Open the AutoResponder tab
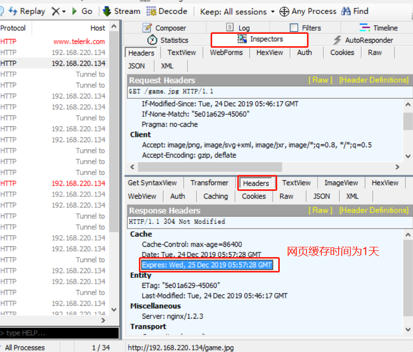The height and width of the screenshot is (352, 413). (x=363, y=40)
